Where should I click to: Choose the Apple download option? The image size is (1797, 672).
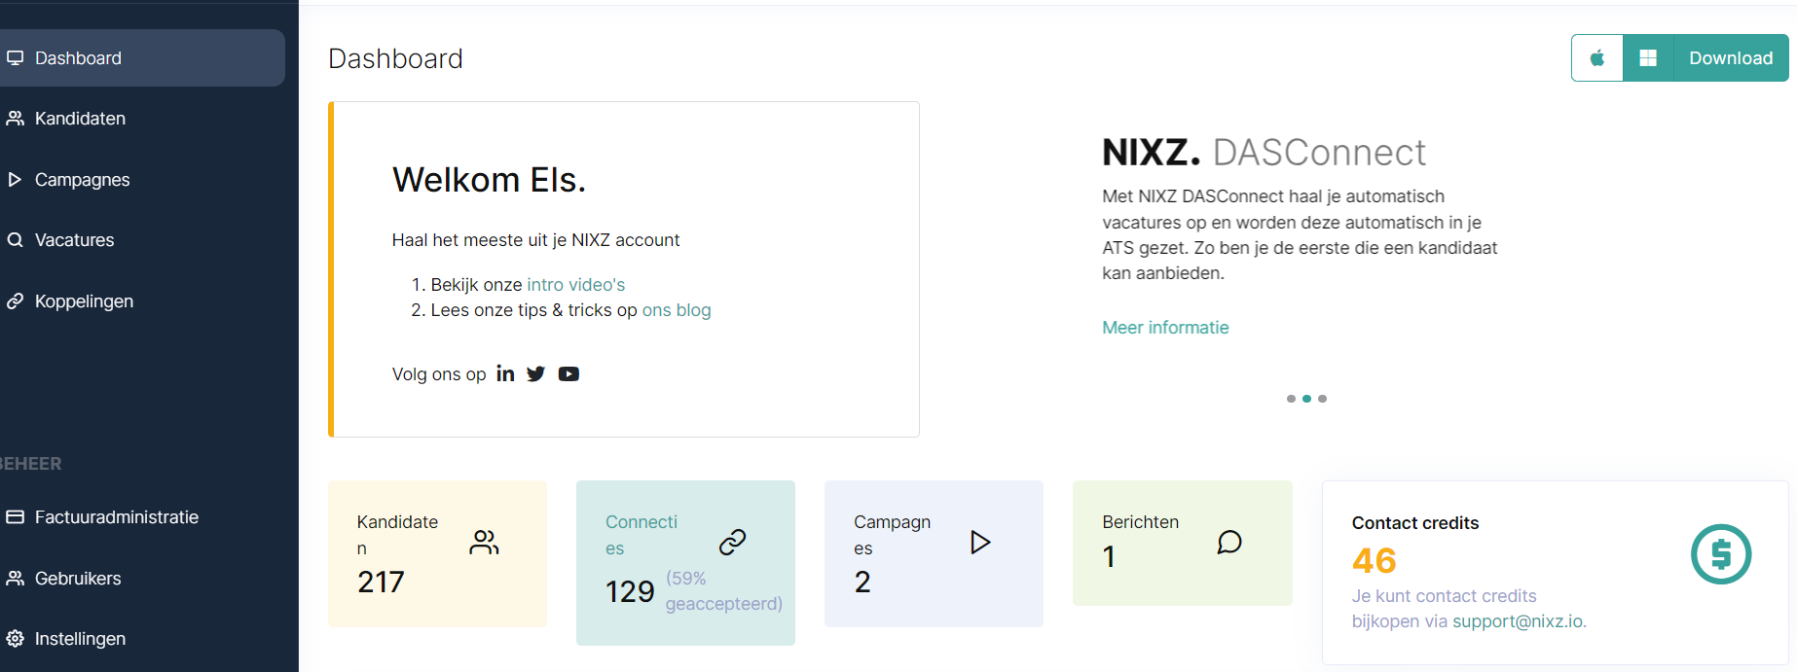tap(1597, 58)
